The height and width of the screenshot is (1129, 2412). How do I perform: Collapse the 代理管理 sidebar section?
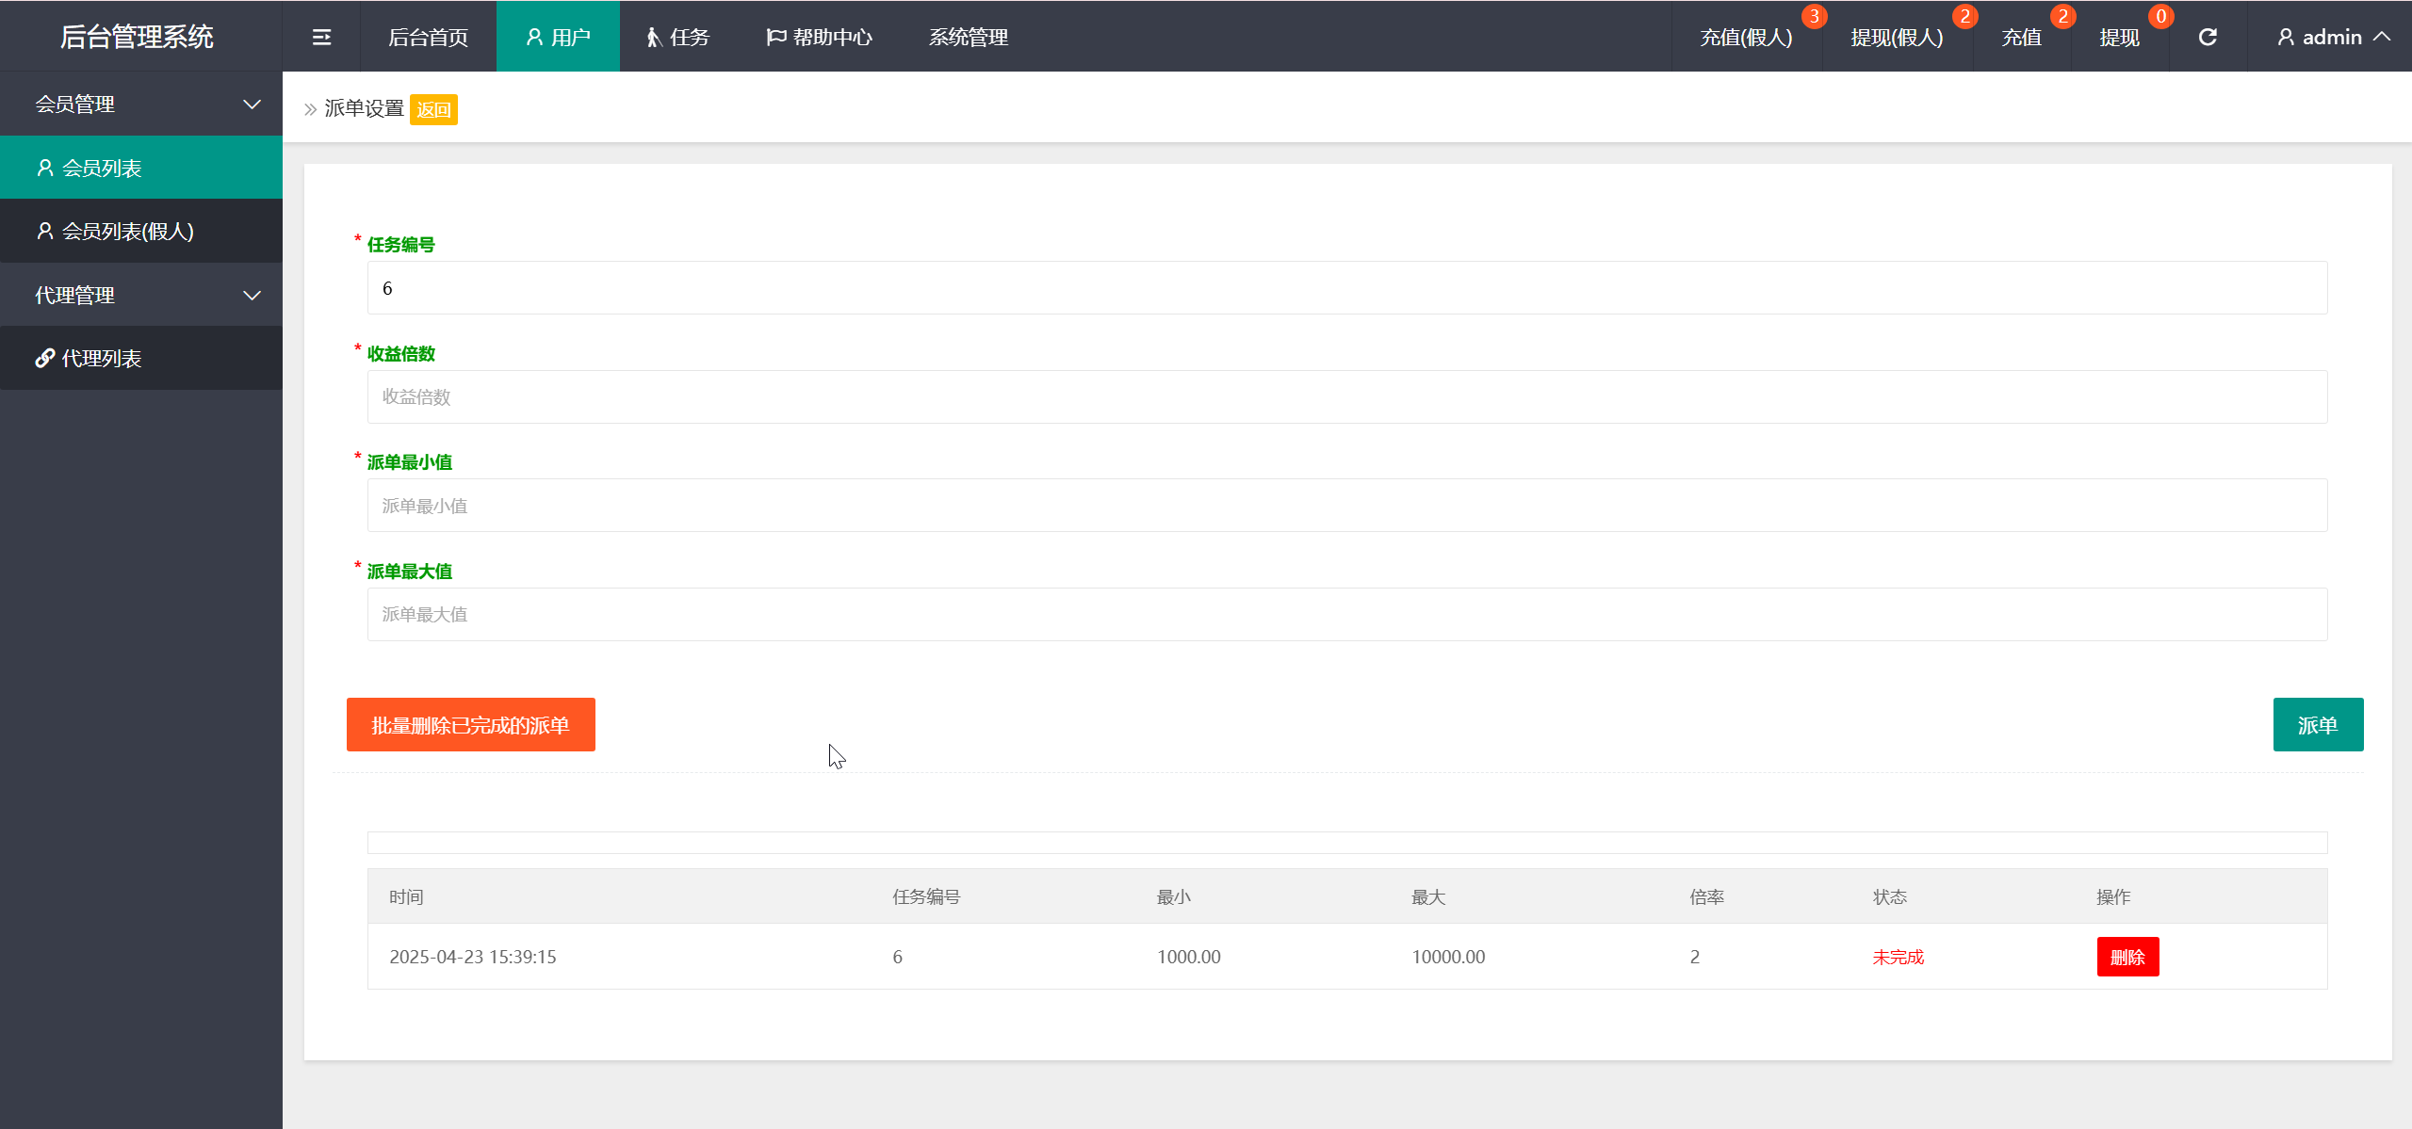(252, 296)
